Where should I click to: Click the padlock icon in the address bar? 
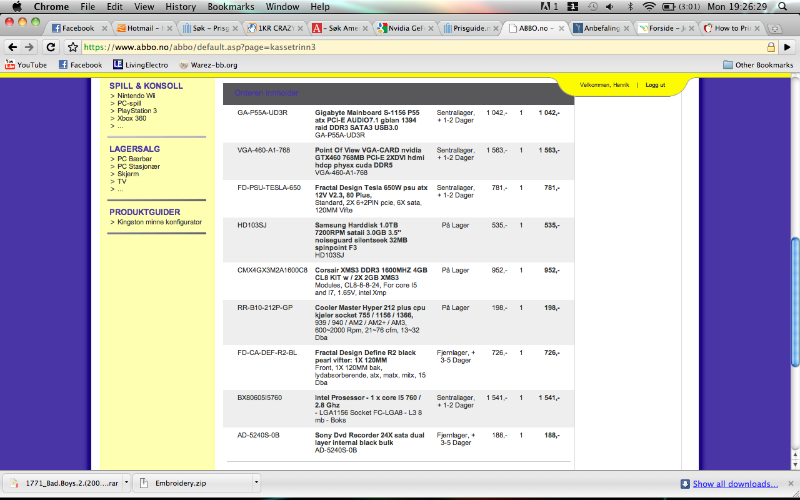771,47
